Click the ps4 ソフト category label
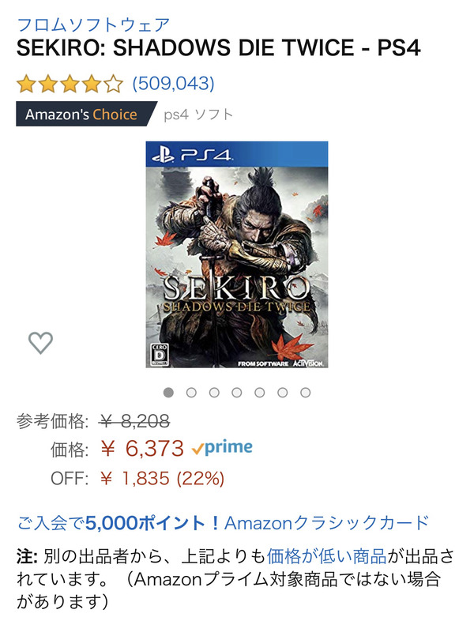 coord(198,115)
